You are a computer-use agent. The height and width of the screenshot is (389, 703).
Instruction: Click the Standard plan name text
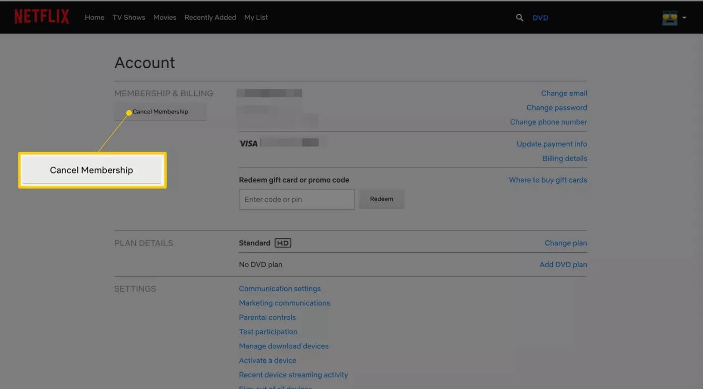pos(254,243)
